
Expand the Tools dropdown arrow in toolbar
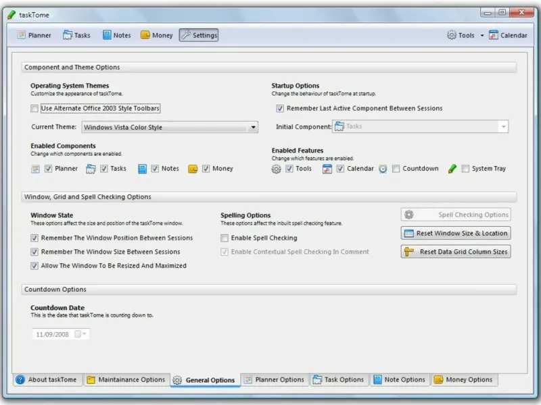click(x=482, y=35)
